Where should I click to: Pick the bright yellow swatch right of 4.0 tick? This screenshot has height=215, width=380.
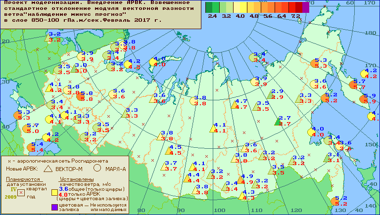coord(243,7)
